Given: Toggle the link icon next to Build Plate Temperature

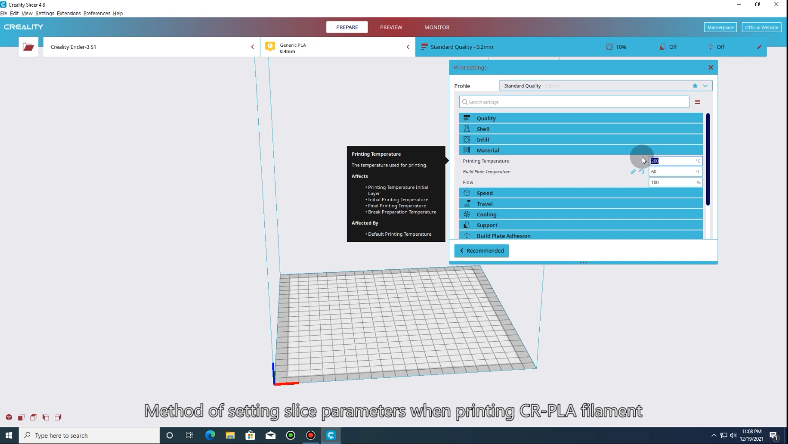Looking at the screenshot, I should (633, 172).
